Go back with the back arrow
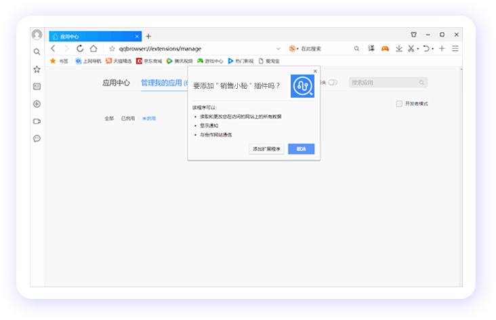 point(53,48)
